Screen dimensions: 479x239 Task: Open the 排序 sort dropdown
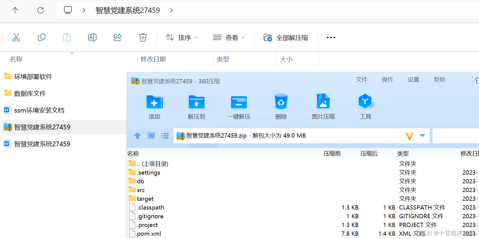[x=182, y=38]
